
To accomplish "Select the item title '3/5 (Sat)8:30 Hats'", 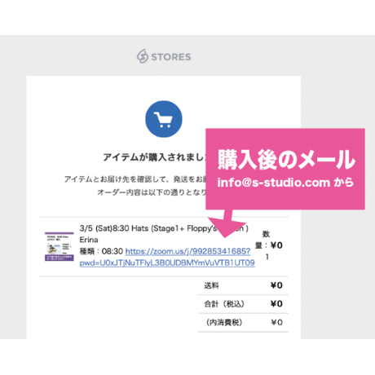I will pyautogui.click(x=113, y=228).
